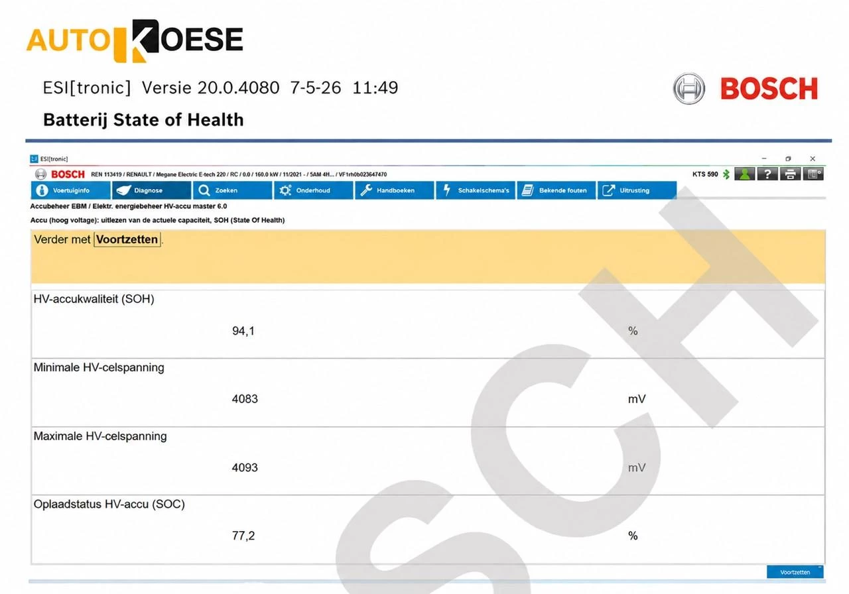Open the Handboeken manuals tab
849x594 pixels.
click(394, 190)
